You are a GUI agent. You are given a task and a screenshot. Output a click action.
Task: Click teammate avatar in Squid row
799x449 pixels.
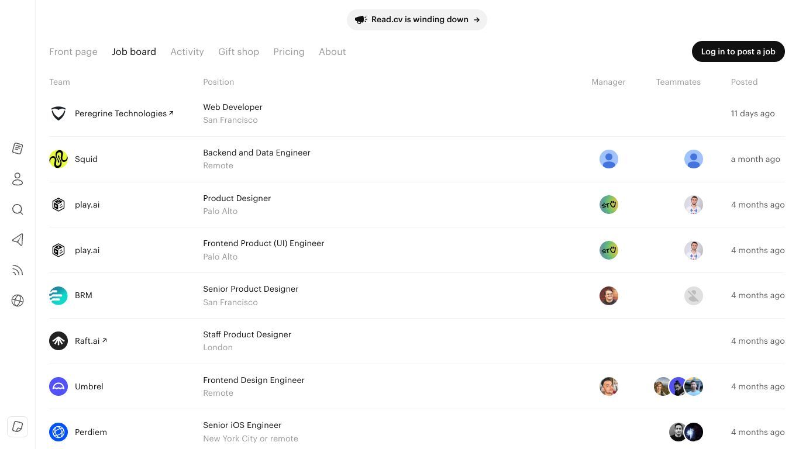(694, 159)
